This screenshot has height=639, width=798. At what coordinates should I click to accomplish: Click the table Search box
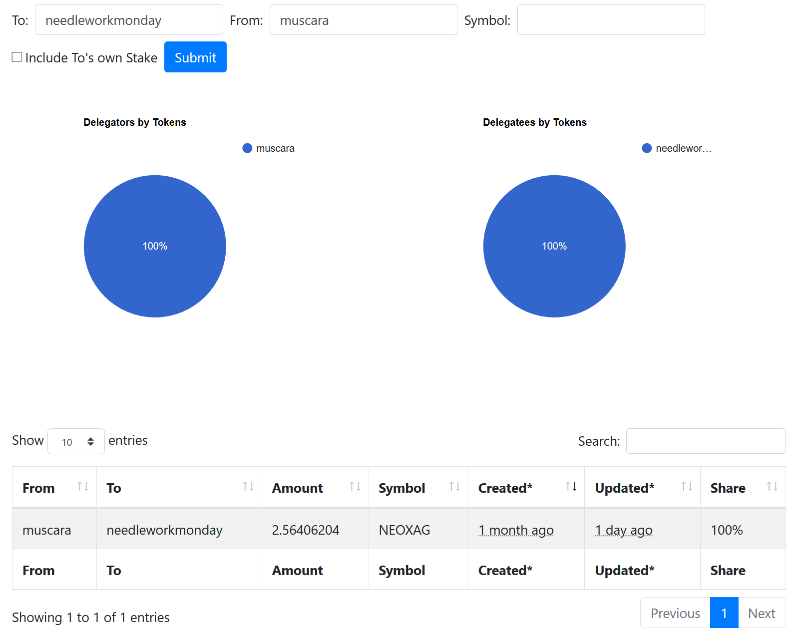(x=706, y=441)
